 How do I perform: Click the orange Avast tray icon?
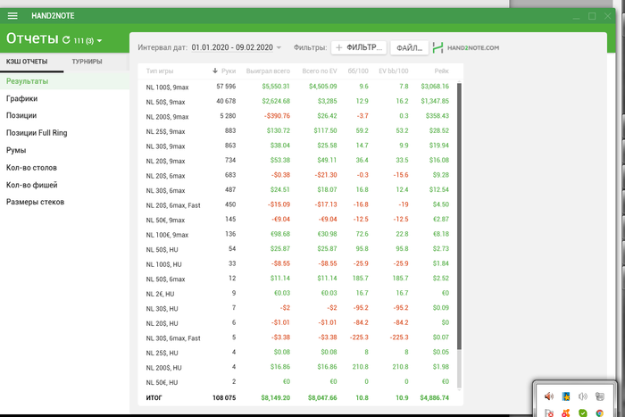[566, 413]
